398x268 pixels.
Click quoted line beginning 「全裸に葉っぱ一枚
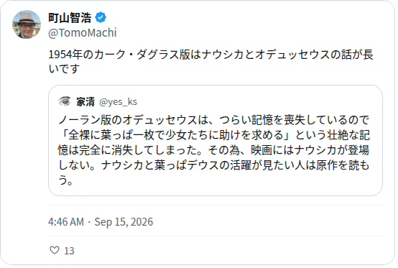pos(214,135)
